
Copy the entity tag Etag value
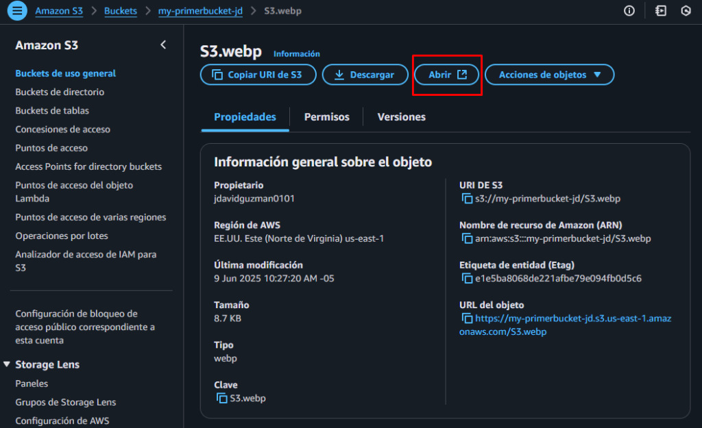(467, 279)
